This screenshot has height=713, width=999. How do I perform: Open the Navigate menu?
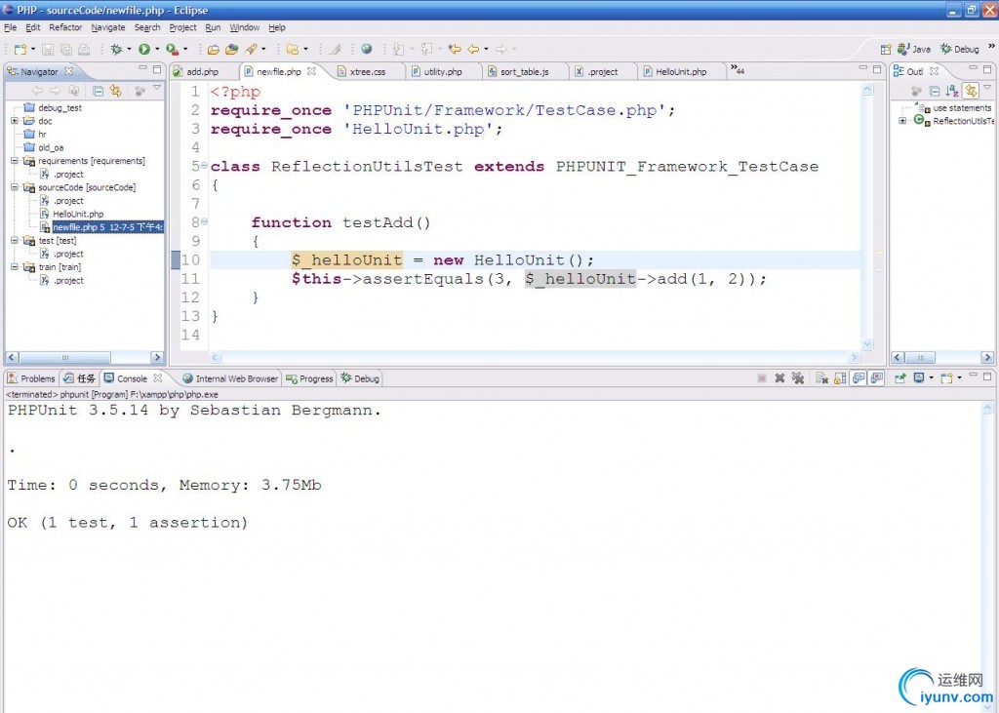[x=108, y=28]
